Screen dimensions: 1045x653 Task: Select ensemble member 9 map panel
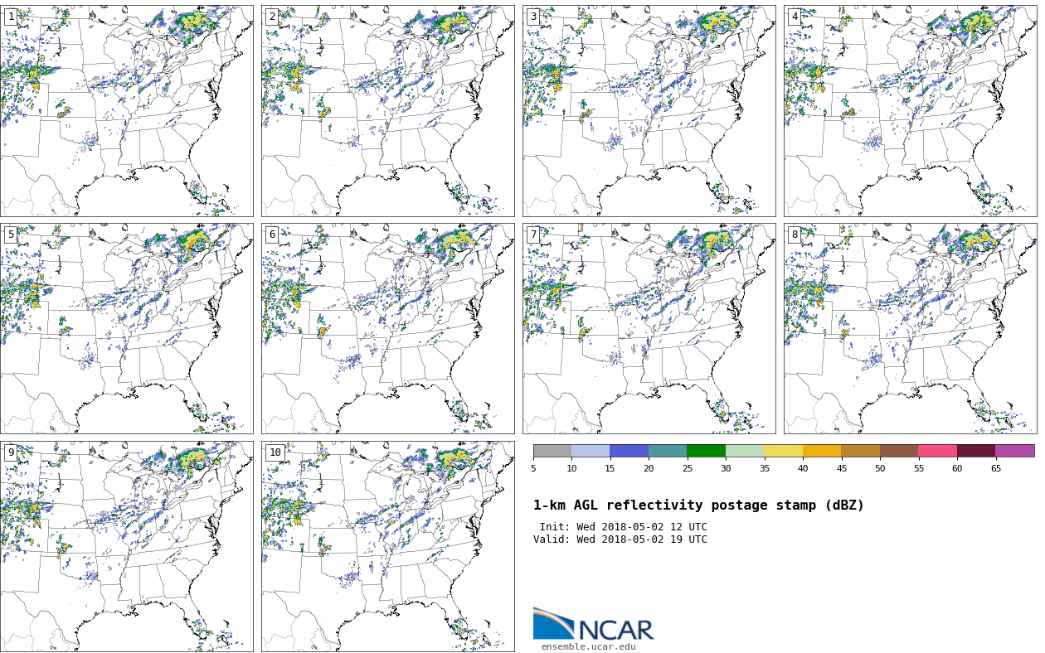coord(127,546)
